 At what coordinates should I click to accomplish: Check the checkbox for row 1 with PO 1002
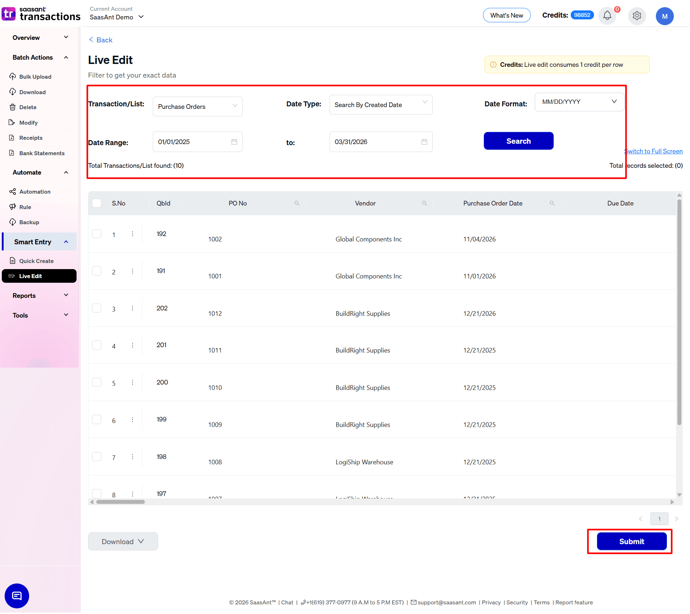pyautogui.click(x=97, y=234)
